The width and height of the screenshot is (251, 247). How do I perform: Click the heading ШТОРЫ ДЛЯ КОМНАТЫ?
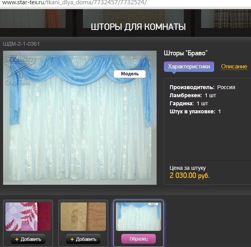138,27
